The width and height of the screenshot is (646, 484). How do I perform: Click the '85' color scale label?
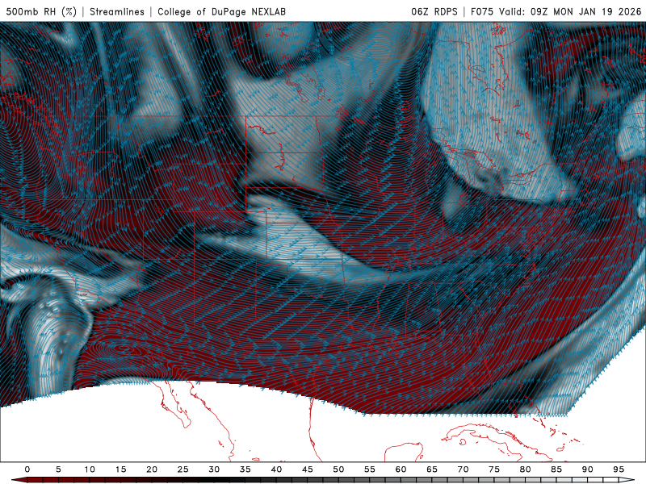(x=556, y=469)
